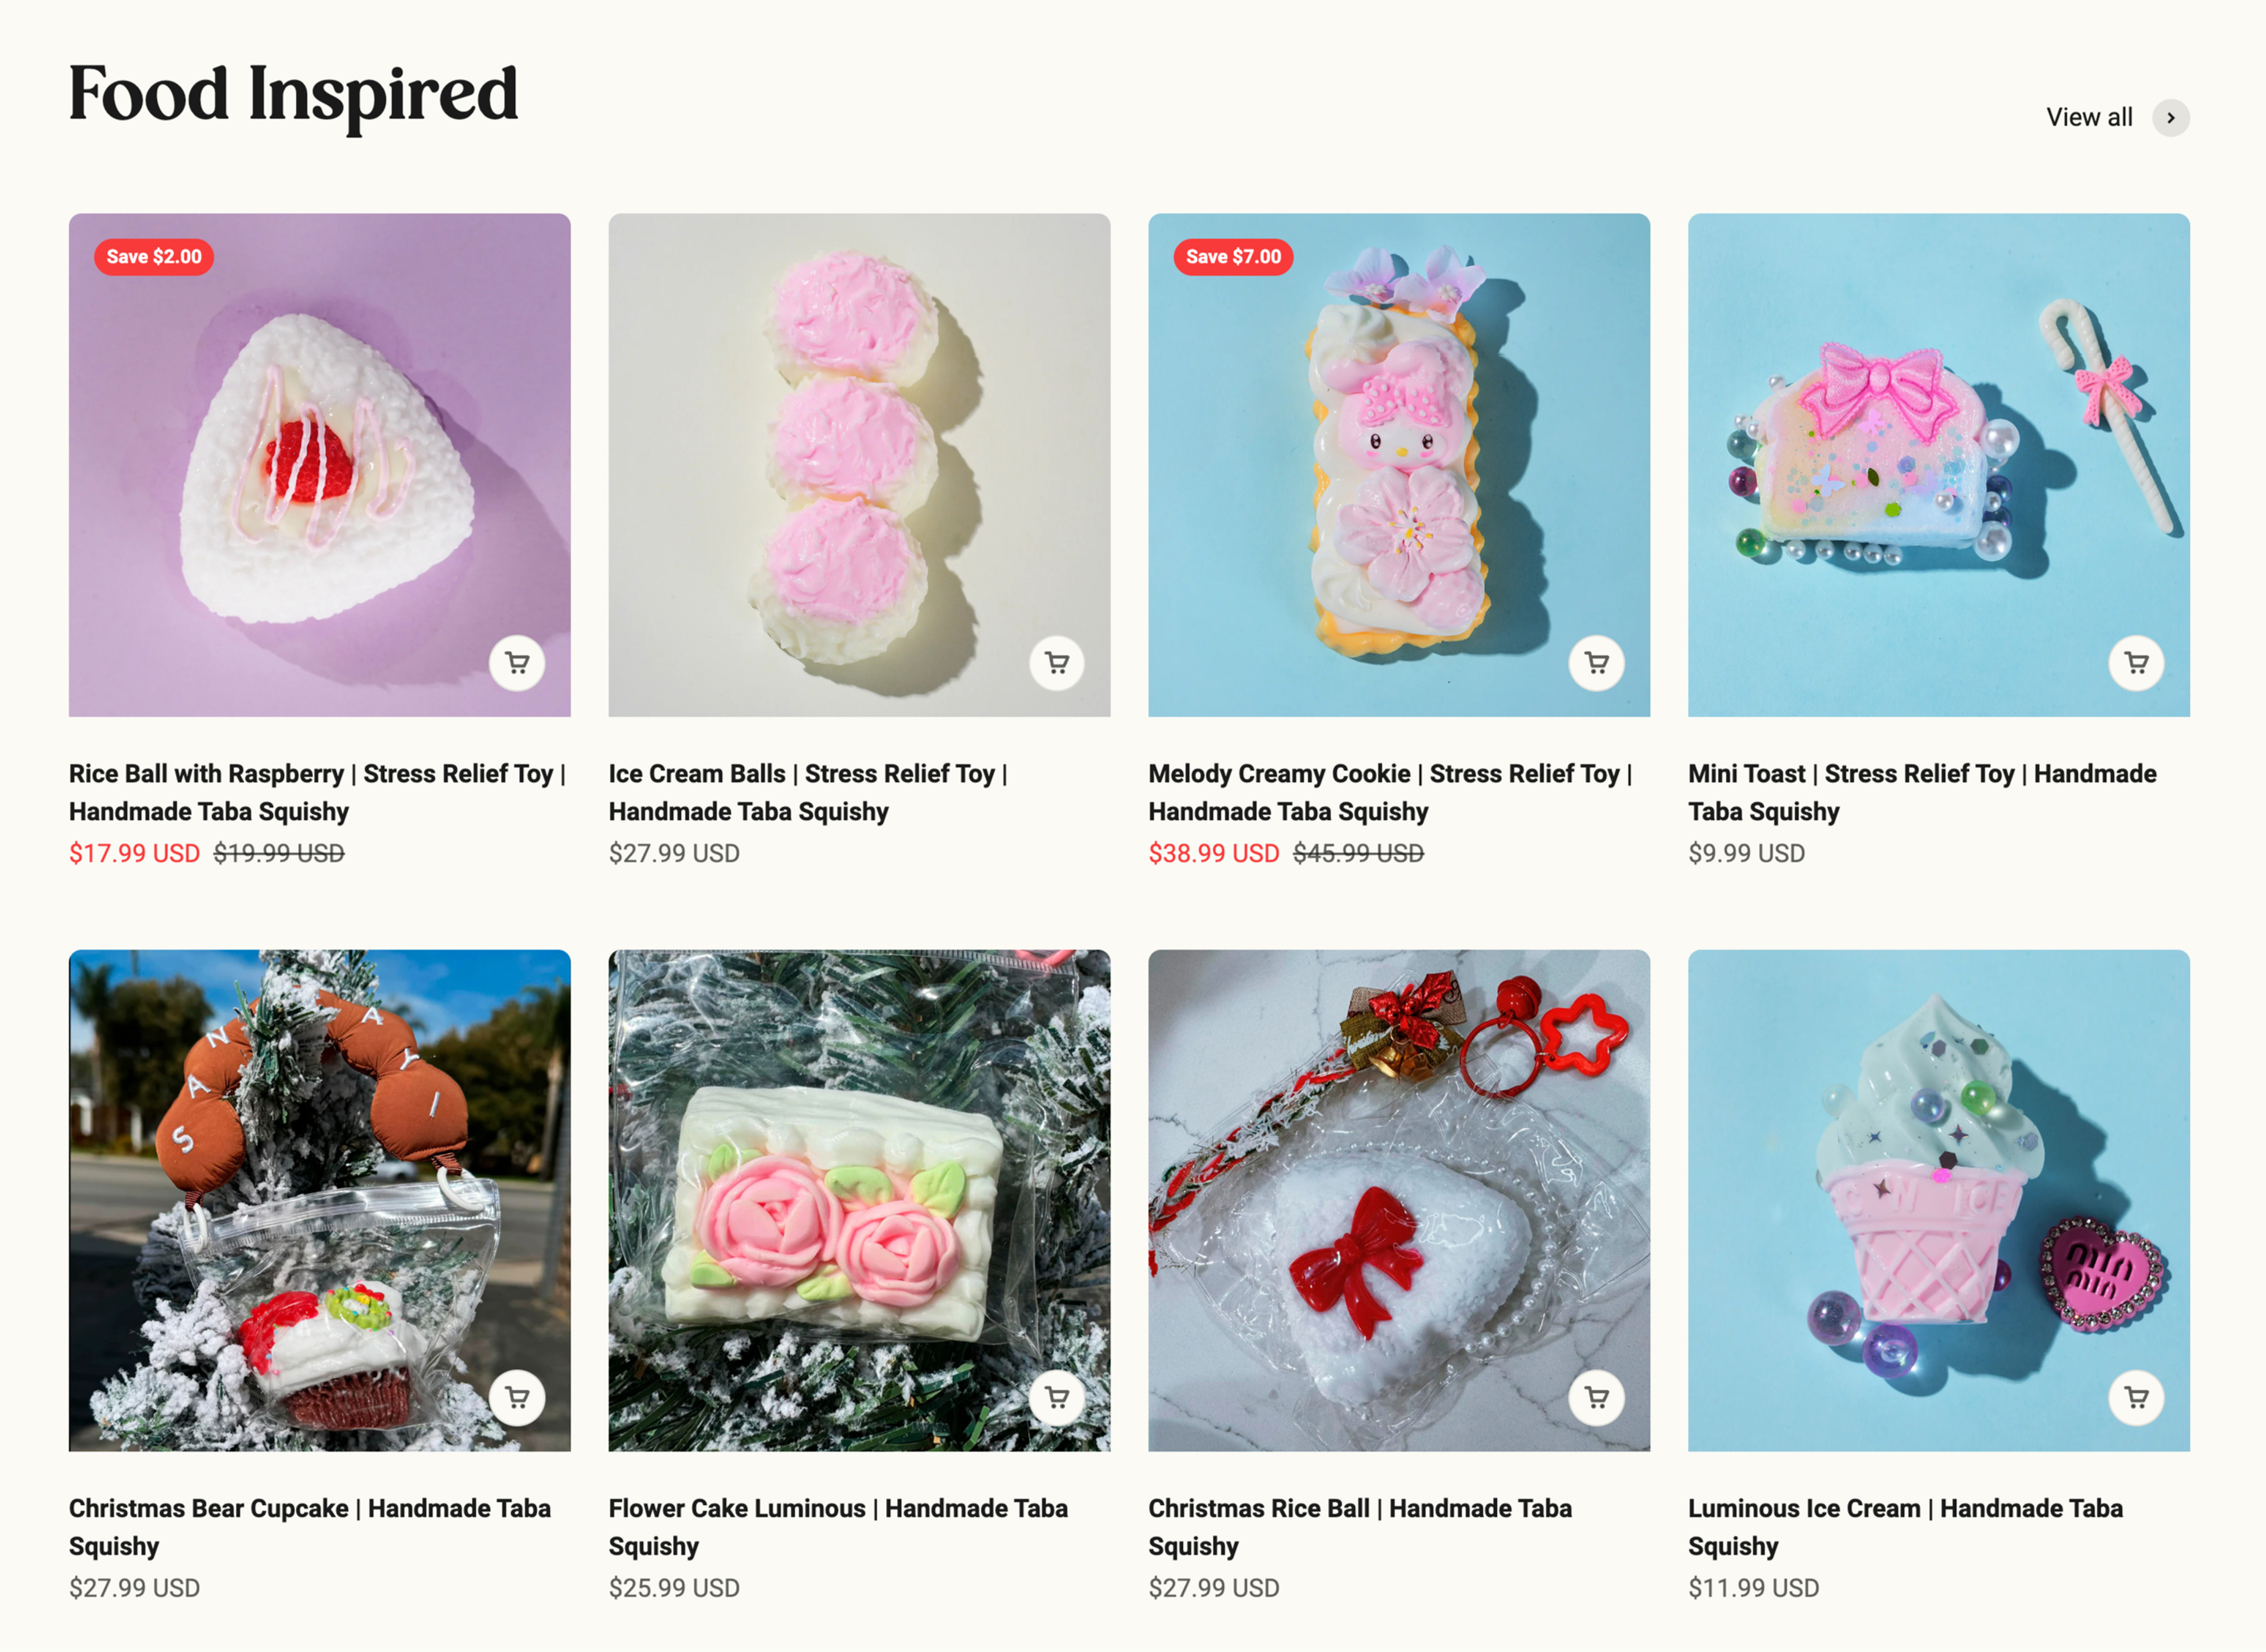Open Mini Toast product title link
Viewport: 2266px width, 1652px height.
tap(1922, 792)
